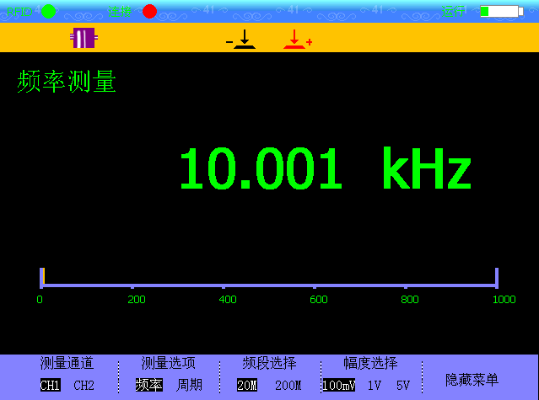This screenshot has height=400, width=539.
Task: Set amplitude to 5V
Action: click(403, 386)
